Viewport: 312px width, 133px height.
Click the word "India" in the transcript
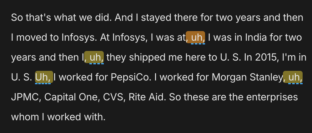pyautogui.click(x=254, y=38)
